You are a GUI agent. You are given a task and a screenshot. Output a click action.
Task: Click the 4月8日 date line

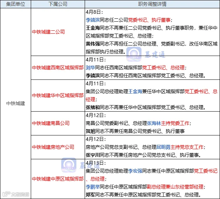tap(94, 12)
